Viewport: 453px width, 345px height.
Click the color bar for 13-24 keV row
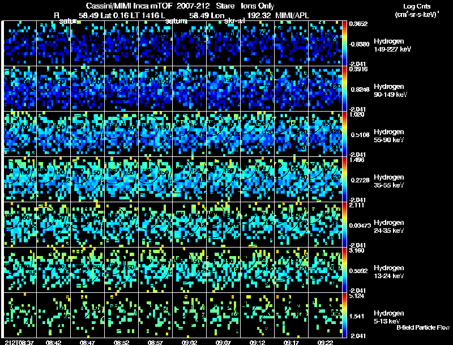[x=344, y=270]
